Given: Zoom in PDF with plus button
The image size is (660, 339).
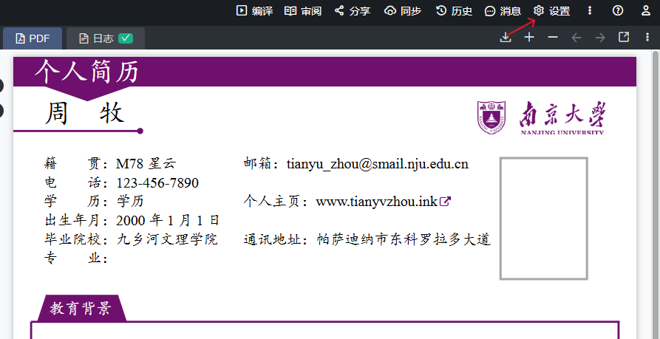Looking at the screenshot, I should tap(529, 37).
